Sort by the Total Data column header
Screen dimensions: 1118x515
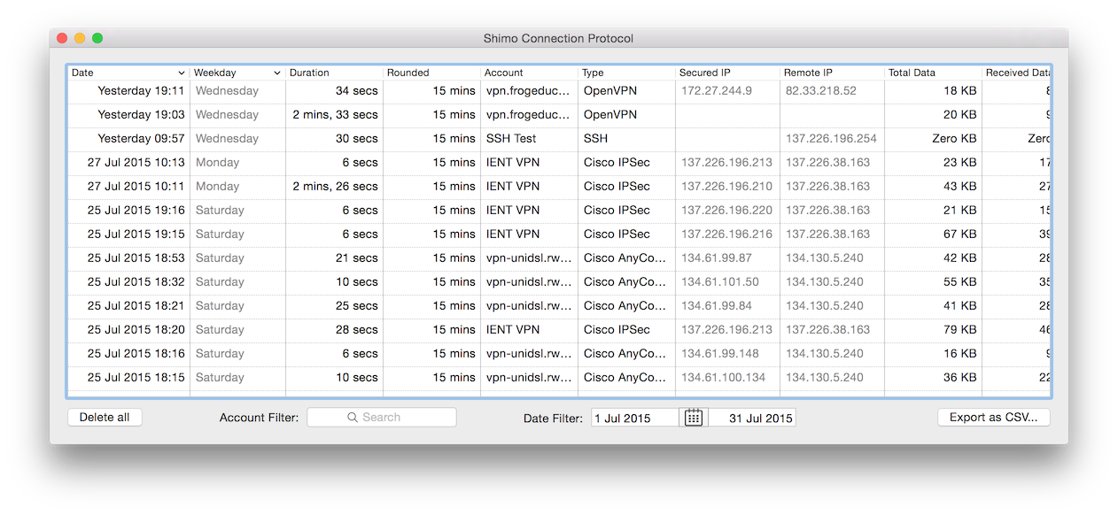click(933, 73)
